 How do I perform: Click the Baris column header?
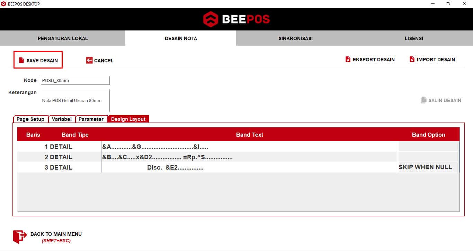(33, 135)
